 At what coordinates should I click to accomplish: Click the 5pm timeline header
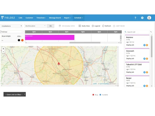(x=83, y=32)
